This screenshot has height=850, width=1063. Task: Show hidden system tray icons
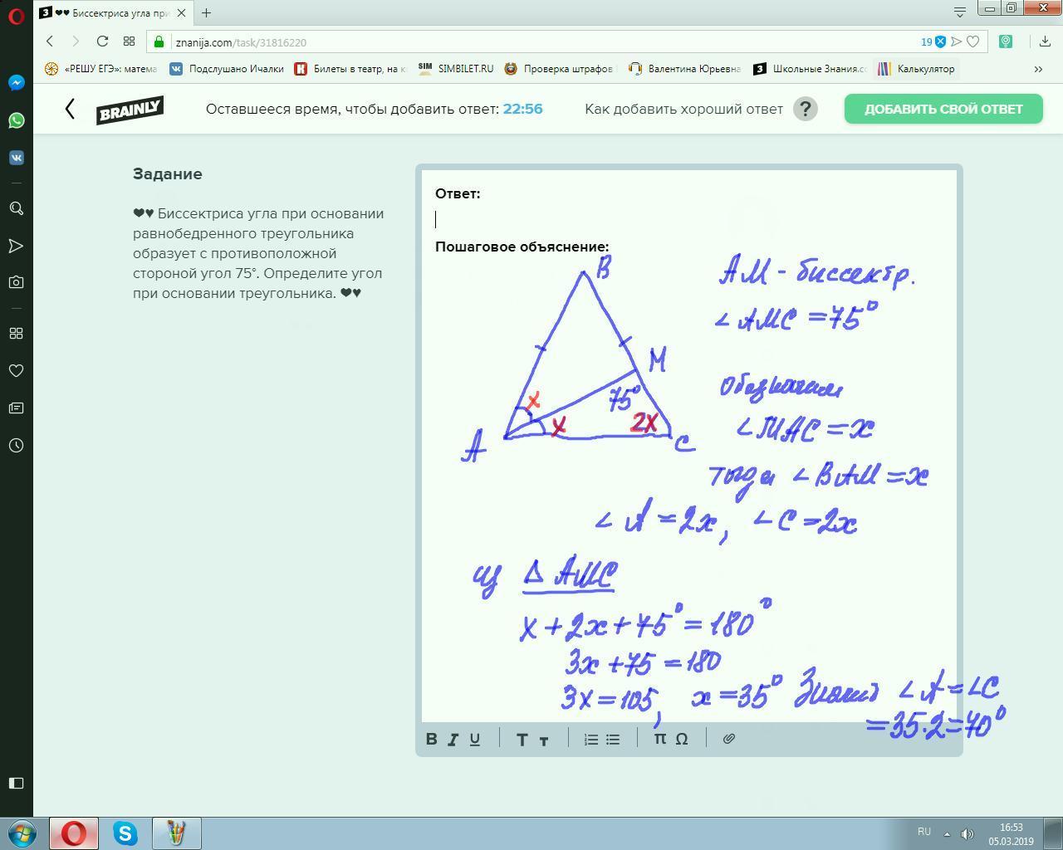(x=947, y=833)
